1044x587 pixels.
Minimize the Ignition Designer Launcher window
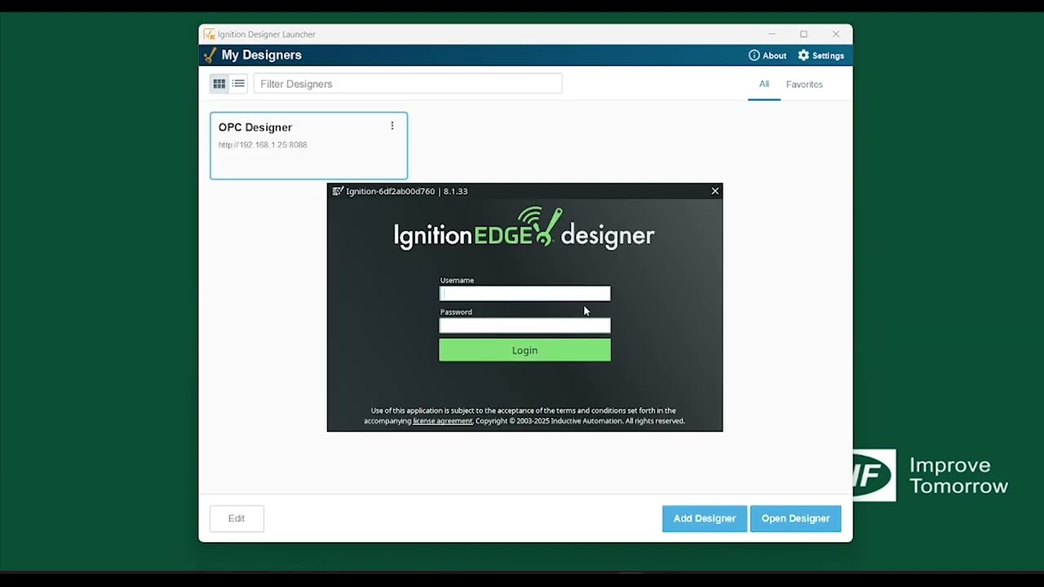tap(772, 34)
